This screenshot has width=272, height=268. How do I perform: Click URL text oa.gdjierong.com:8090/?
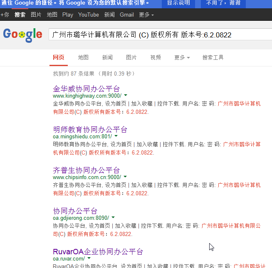(81, 218)
